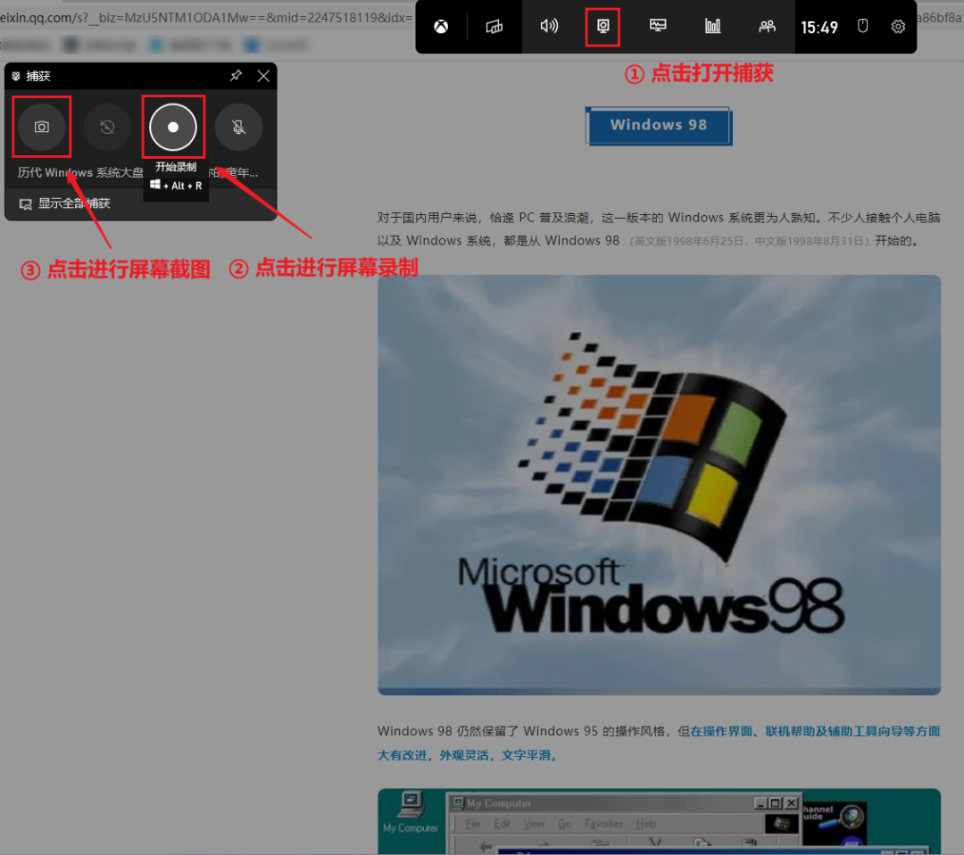Click the blue 在操作界面、联机帮助及辅助工具向导等方面 text
The image size is (964, 855).
click(x=815, y=731)
